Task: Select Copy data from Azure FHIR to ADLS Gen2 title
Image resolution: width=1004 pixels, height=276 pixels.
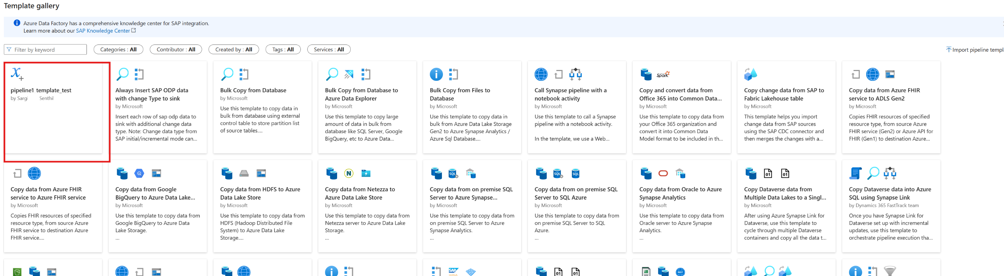Action: click(x=884, y=94)
